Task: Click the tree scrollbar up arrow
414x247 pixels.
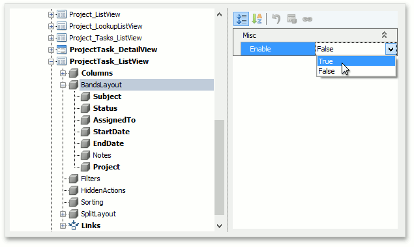Action: click(x=220, y=14)
